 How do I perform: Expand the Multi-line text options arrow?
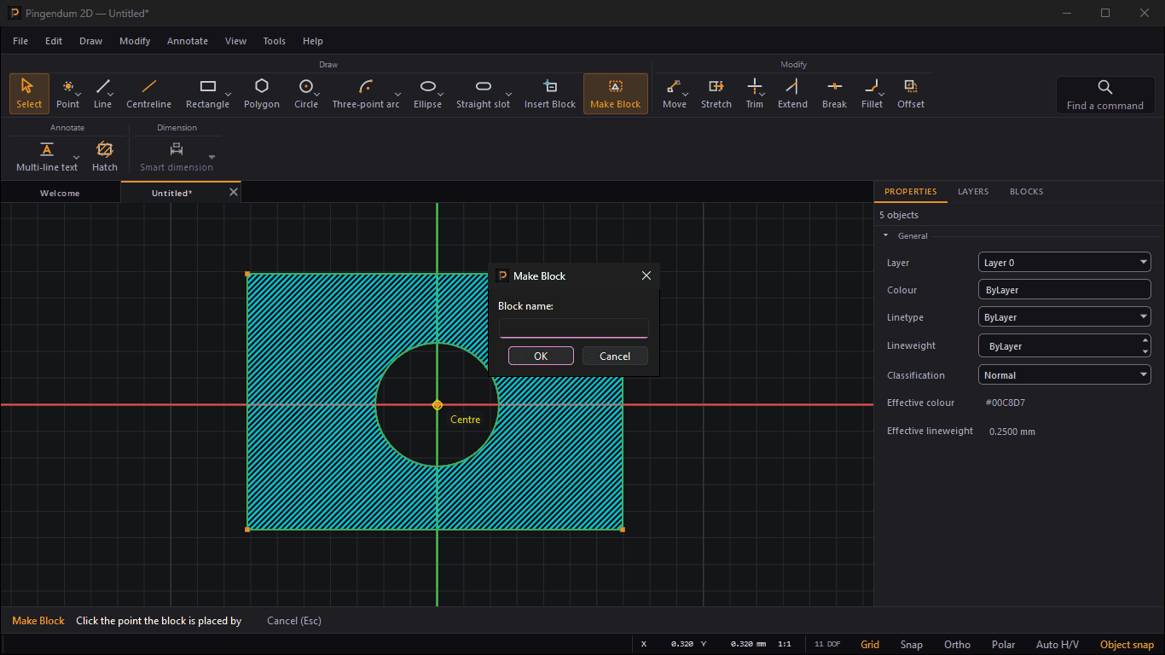pyautogui.click(x=77, y=158)
